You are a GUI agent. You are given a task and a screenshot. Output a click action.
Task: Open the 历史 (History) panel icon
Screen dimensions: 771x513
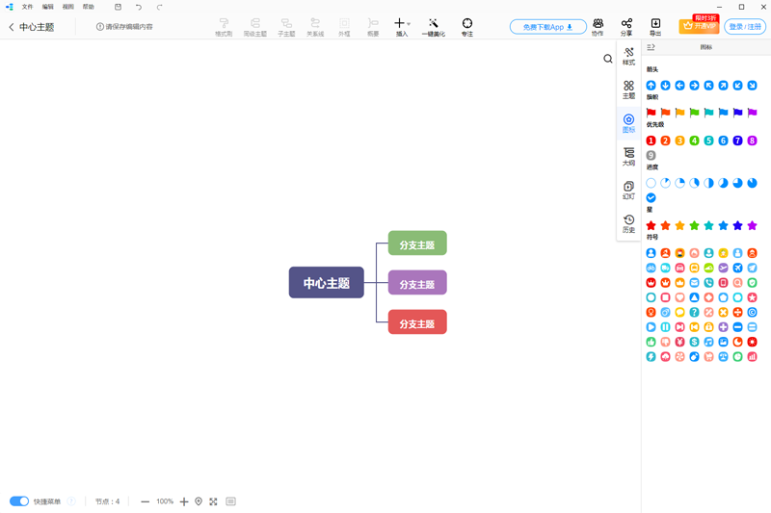[x=628, y=223]
